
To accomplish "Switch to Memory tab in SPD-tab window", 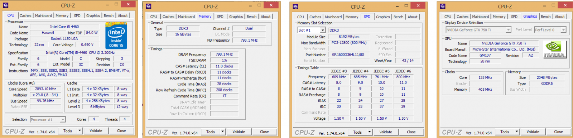I will [352, 17].
